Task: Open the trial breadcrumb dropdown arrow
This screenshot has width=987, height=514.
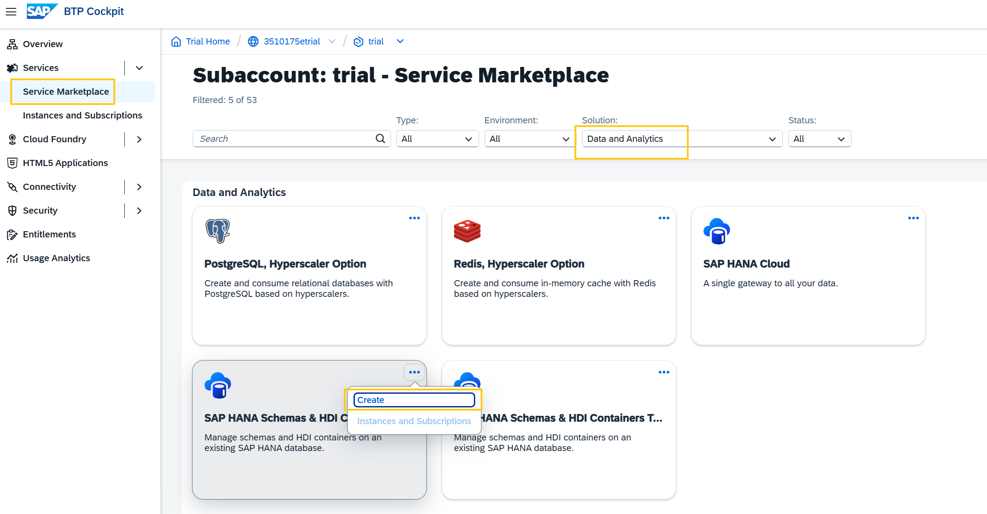Action: [400, 41]
